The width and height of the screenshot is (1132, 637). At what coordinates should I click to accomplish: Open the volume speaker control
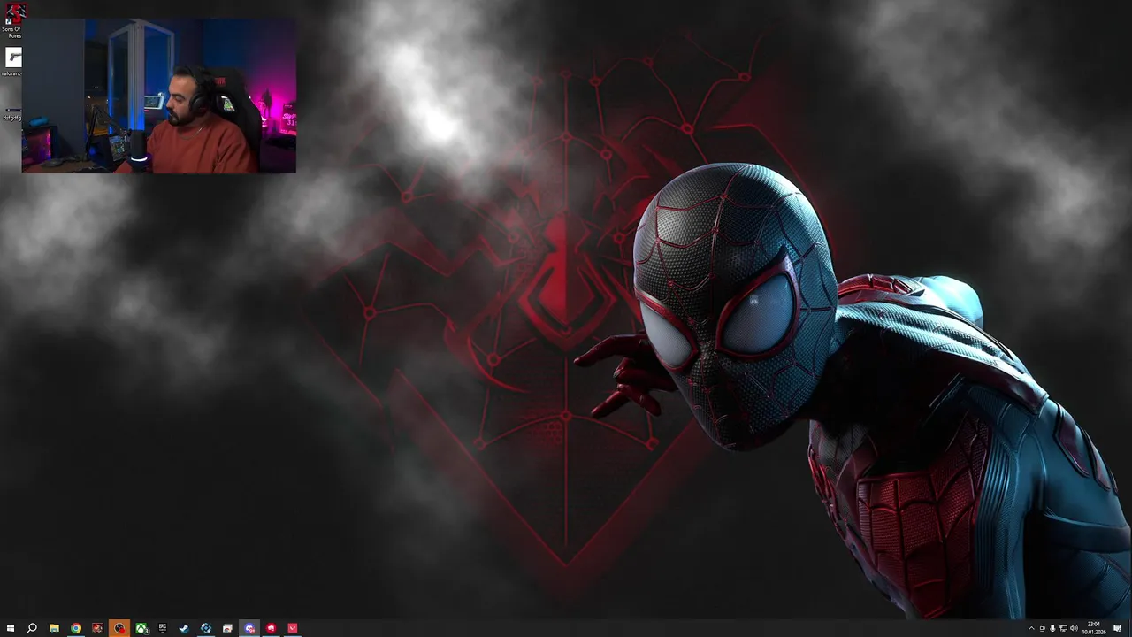[x=1074, y=628]
